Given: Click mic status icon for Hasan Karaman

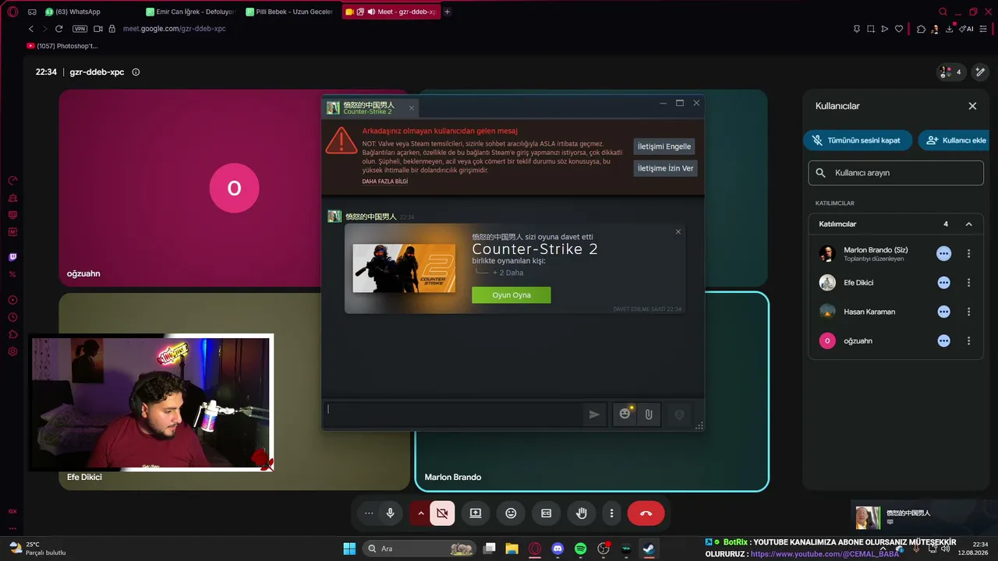Looking at the screenshot, I should click(944, 312).
